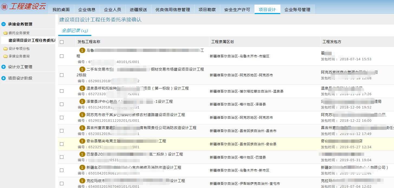Click the badge icon on 温泉县 project row
The image size is (394, 188).
(x=82, y=88)
